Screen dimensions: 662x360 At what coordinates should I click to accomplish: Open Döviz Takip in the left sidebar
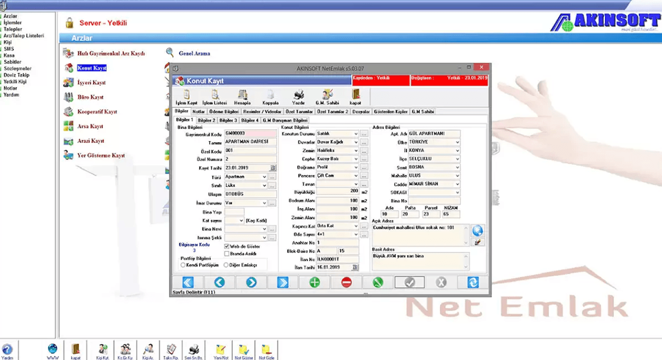point(16,75)
